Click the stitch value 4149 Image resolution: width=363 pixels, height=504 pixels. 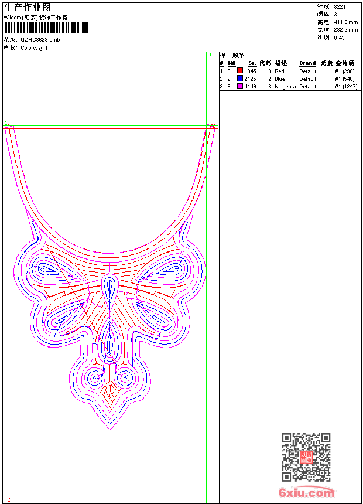point(250,87)
